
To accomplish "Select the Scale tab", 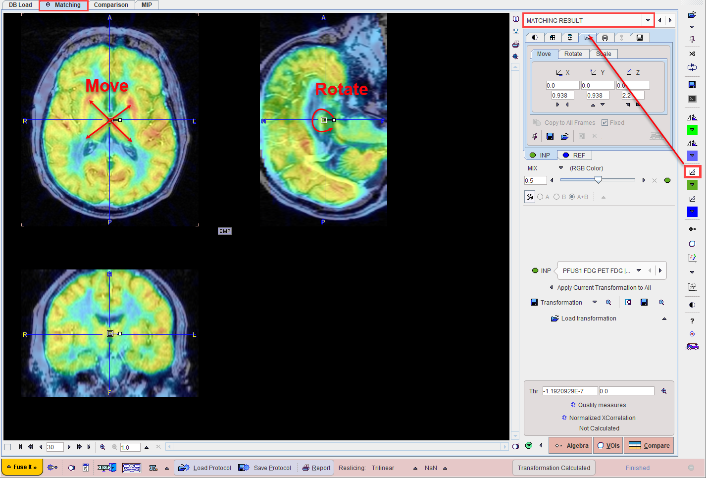I will (604, 54).
